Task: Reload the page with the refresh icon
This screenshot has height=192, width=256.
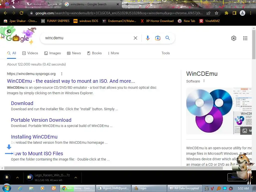Action: [21, 13]
